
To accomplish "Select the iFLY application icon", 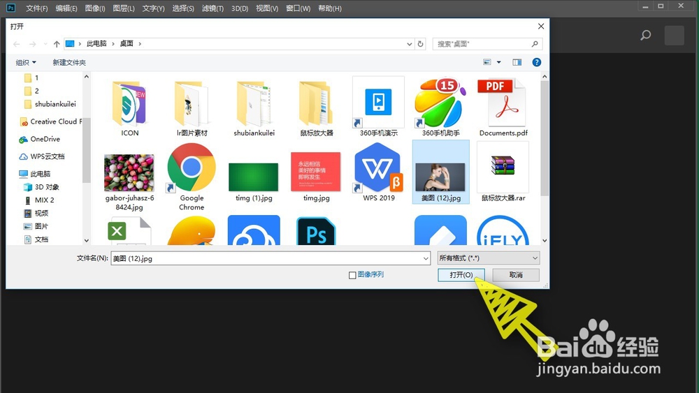I will [503, 230].
